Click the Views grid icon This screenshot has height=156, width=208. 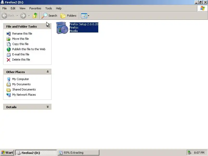tap(84, 16)
